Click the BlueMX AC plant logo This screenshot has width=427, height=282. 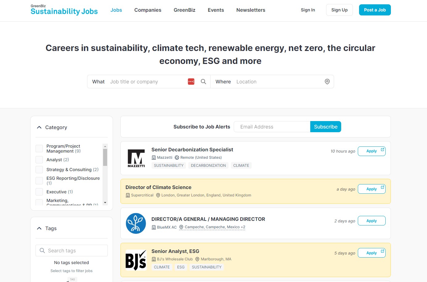pos(136,223)
